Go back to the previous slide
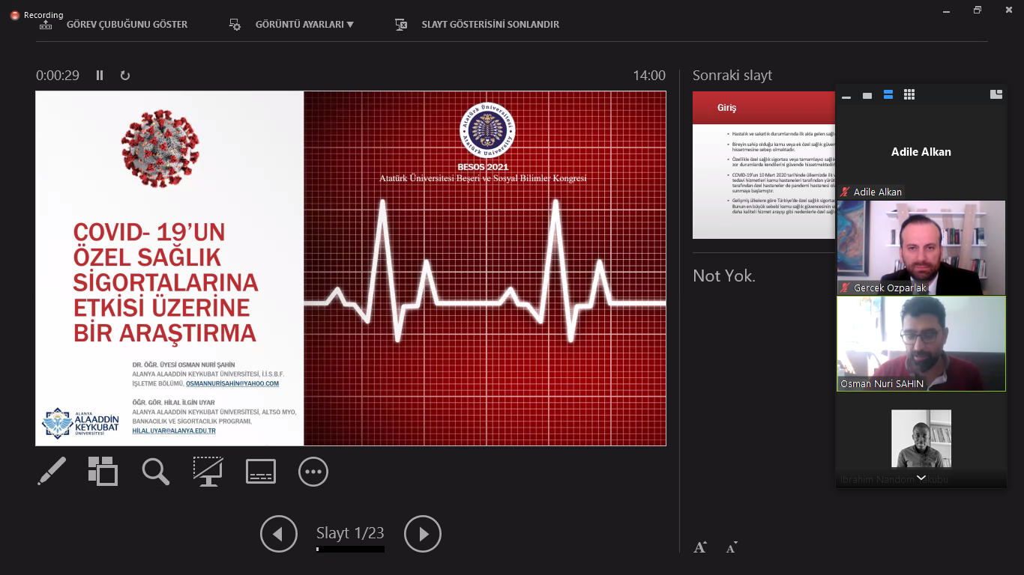Viewport: 1024px width, 575px height. [x=279, y=534]
